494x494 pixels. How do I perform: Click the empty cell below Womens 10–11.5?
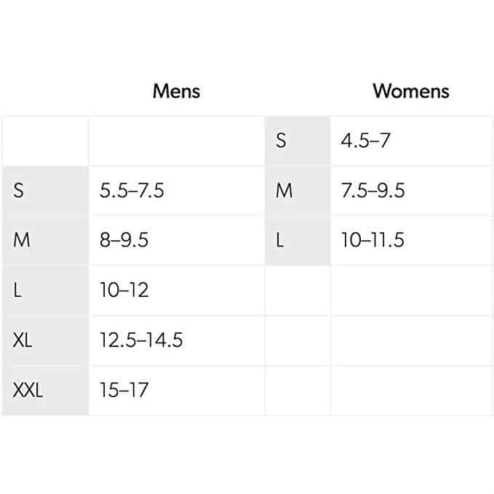click(x=411, y=290)
